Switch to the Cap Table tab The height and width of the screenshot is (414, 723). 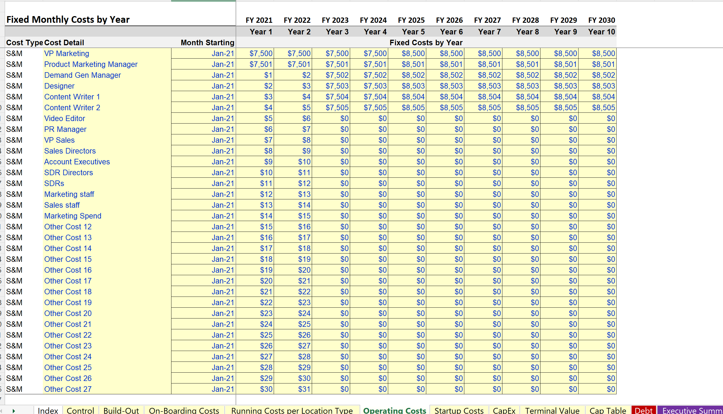click(x=608, y=410)
